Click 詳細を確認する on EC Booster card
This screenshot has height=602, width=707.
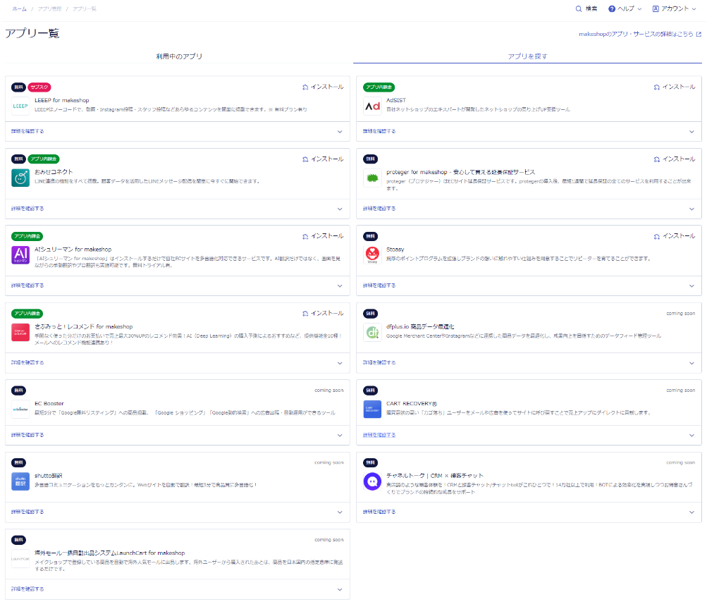(27, 435)
